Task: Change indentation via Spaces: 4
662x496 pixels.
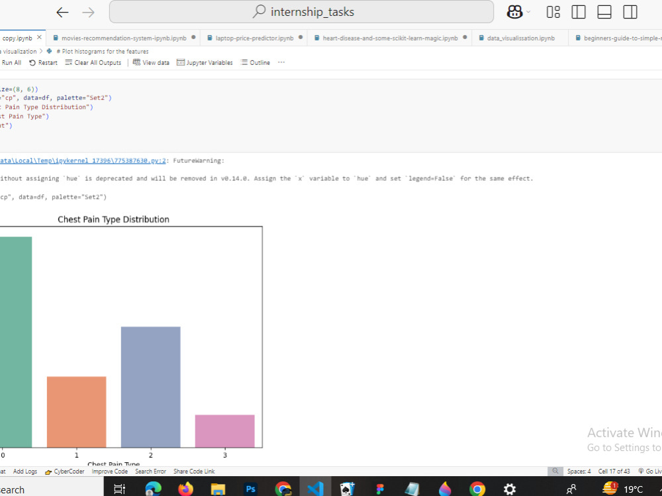Action: (x=579, y=471)
